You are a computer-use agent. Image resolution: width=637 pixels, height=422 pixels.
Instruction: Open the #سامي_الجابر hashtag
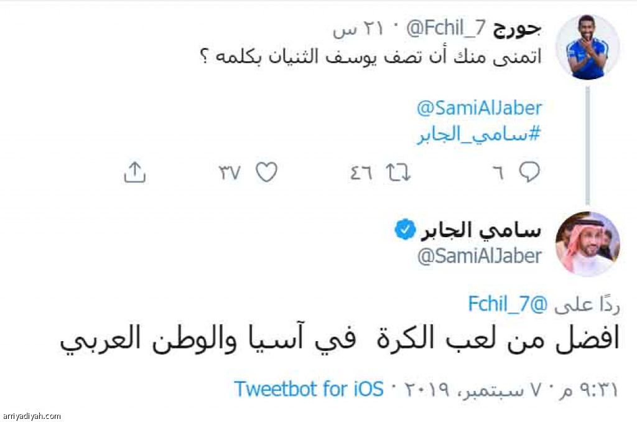[x=480, y=134]
